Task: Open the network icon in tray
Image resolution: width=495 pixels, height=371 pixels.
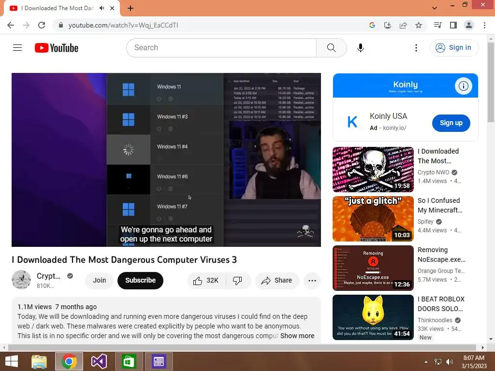Action: click(438, 362)
